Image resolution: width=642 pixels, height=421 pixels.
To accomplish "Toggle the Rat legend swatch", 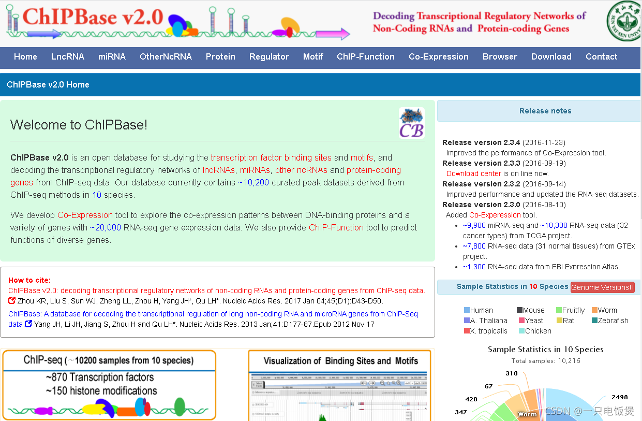I will pyautogui.click(x=559, y=321).
